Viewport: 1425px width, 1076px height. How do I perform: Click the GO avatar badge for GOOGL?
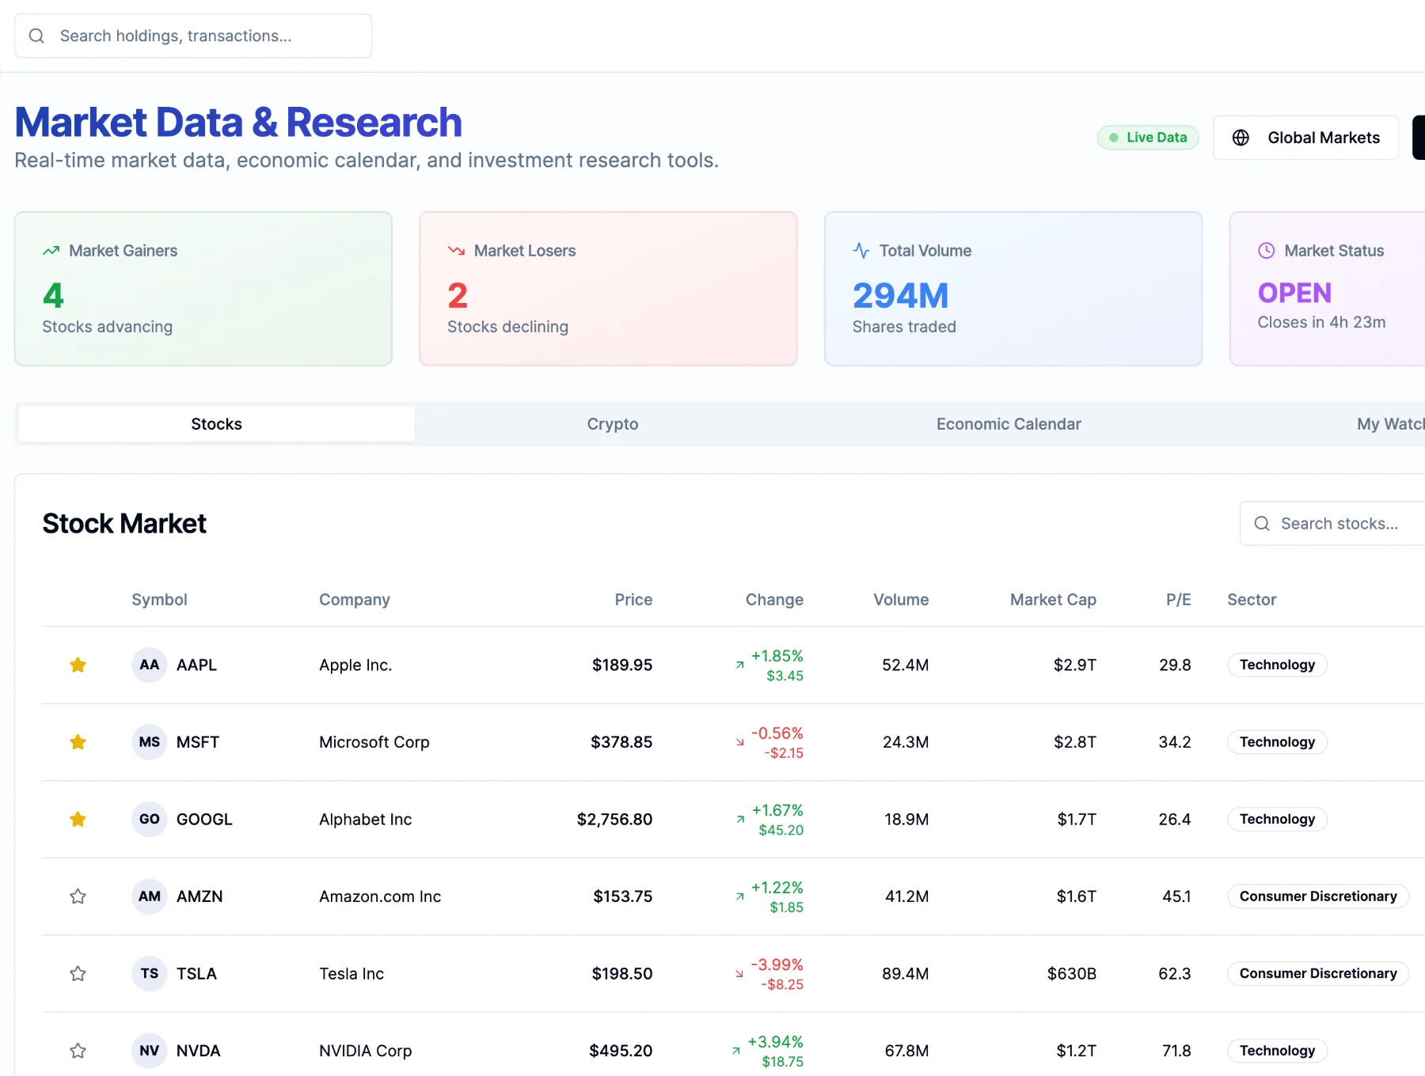click(x=149, y=820)
